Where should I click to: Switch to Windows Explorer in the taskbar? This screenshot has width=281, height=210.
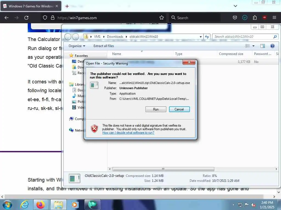[58, 205]
